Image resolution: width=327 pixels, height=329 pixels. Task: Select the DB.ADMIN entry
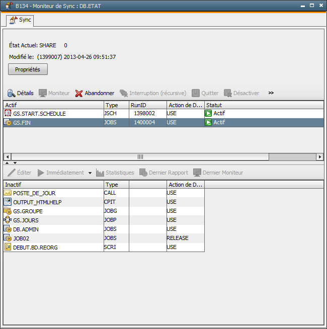(x=26, y=229)
